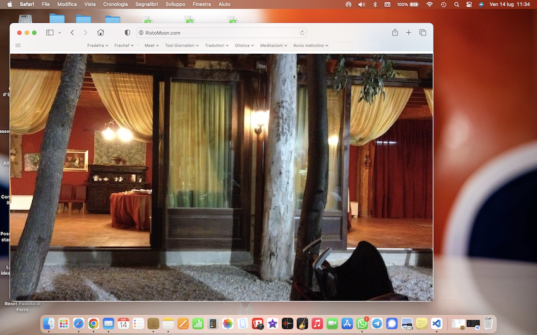Open Reminders from the Dock
Screen dimensions: 537x335
click(x=138, y=324)
